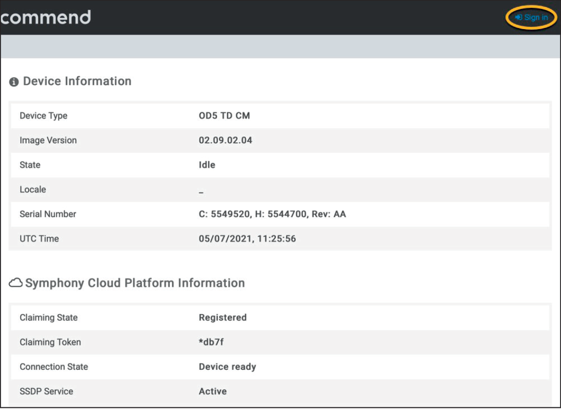
Task: Select the Registered claiming state value
Action: [x=222, y=318]
